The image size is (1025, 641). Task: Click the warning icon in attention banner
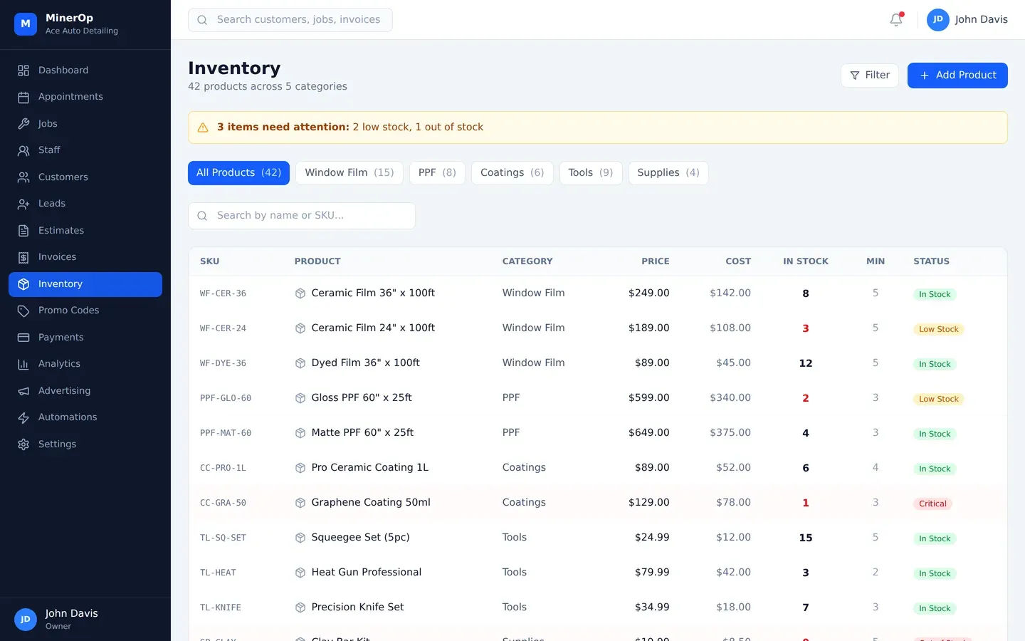[x=203, y=127]
